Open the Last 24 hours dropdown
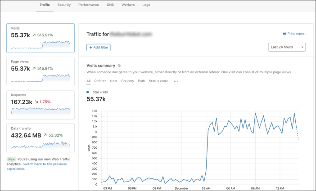 coord(287,47)
